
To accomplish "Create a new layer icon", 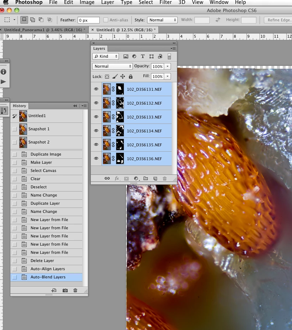I will coord(155,179).
